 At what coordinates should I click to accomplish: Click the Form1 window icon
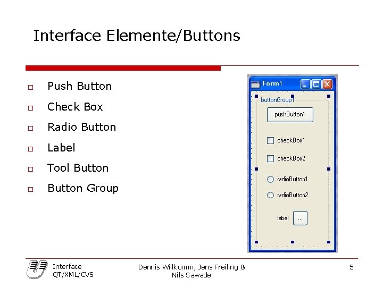click(255, 84)
